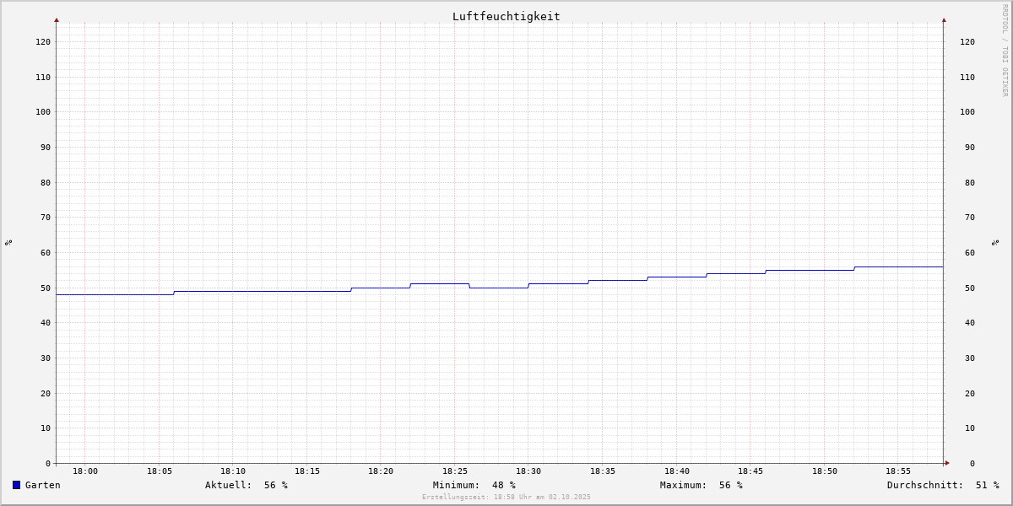Click the arrowhead atop the left y-axis

(57, 19)
